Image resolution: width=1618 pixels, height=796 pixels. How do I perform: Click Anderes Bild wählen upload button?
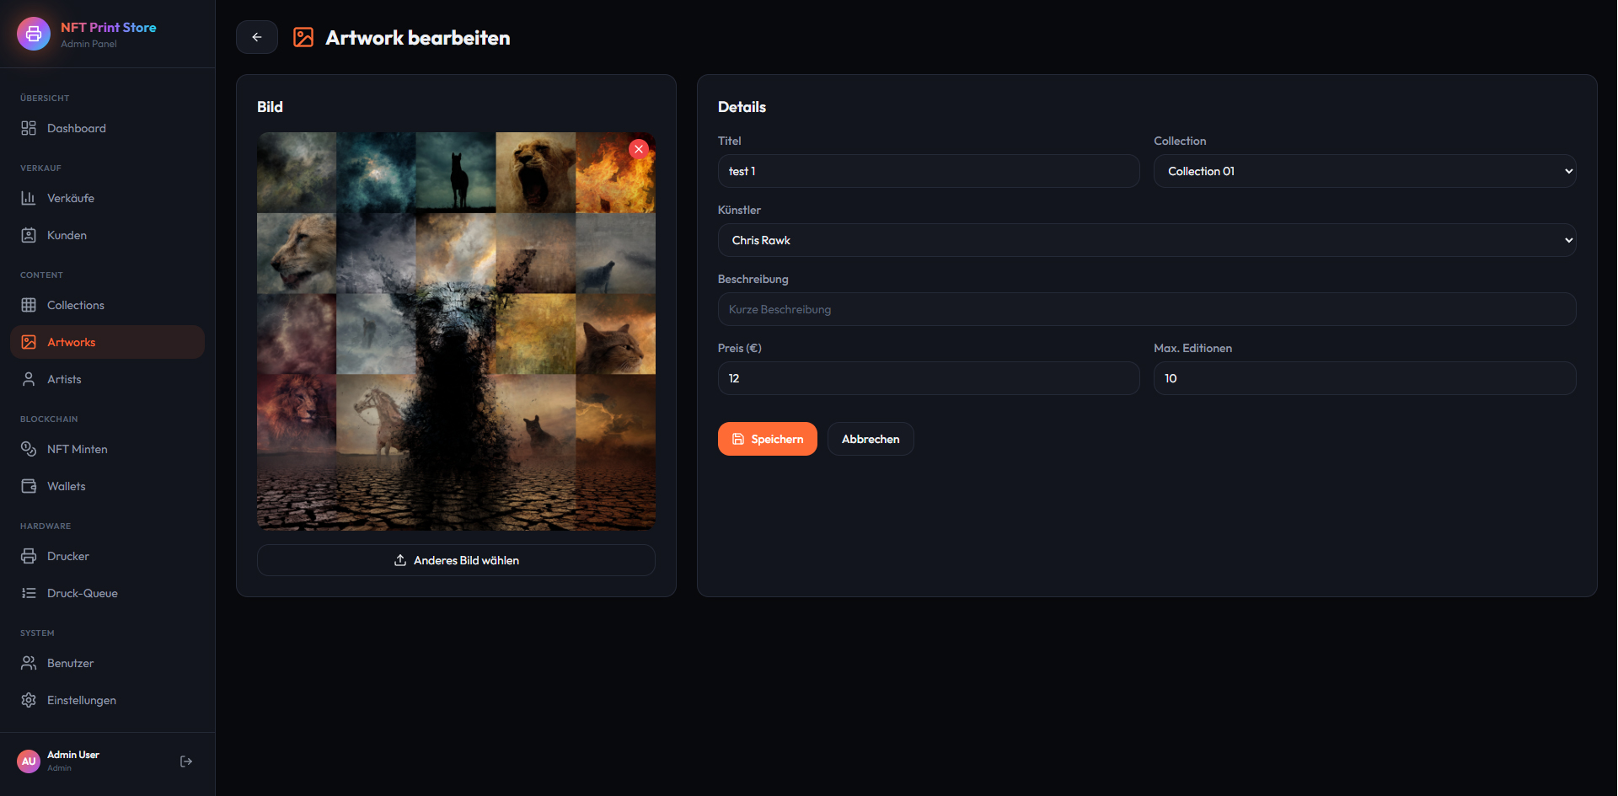(x=456, y=560)
